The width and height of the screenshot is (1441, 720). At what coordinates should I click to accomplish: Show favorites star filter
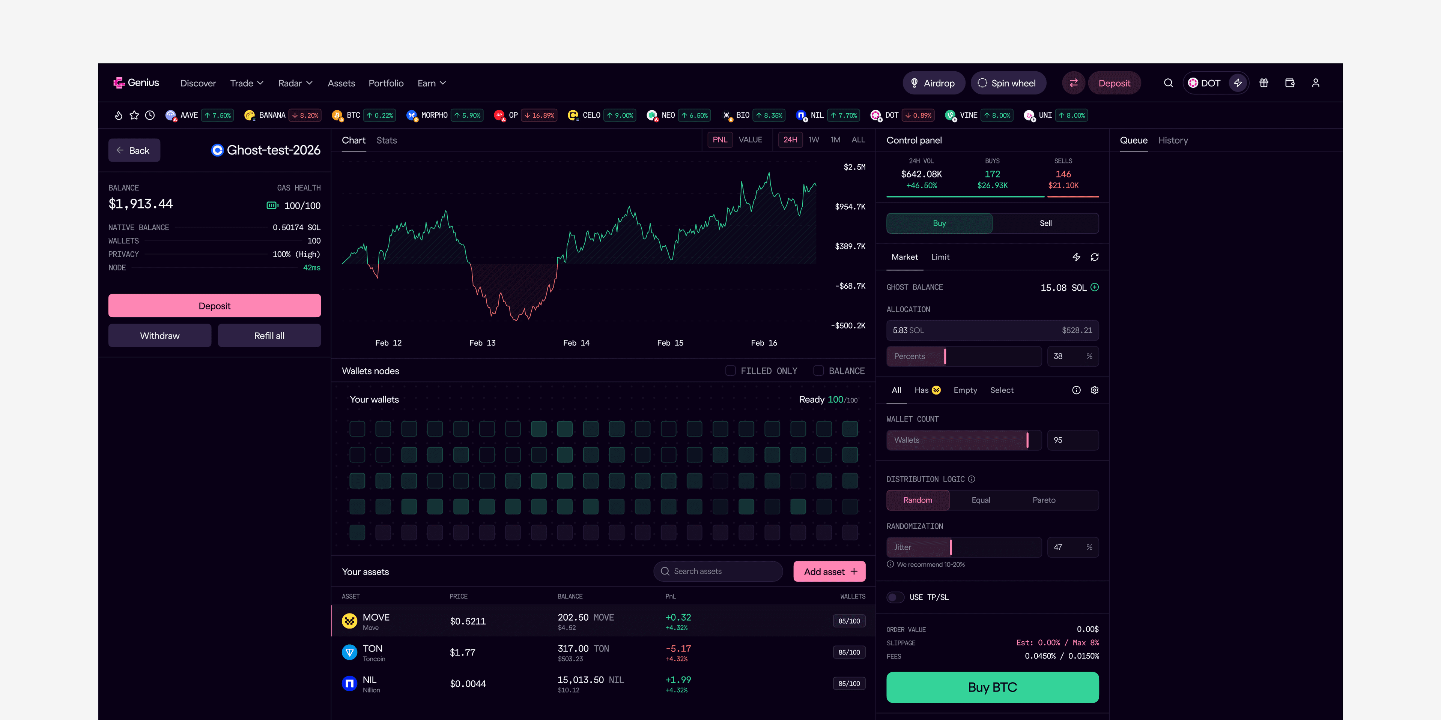click(134, 115)
